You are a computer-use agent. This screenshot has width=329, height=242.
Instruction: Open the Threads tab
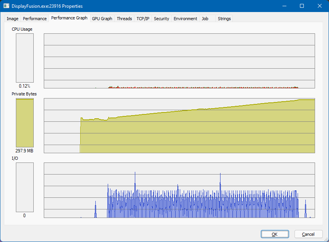tap(124, 19)
